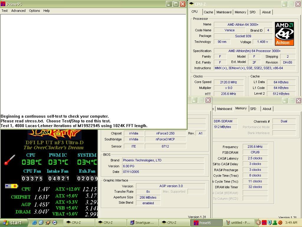Click the Prime95 title bar icon
This screenshot has height=227, width=302.
tap(3, 4)
